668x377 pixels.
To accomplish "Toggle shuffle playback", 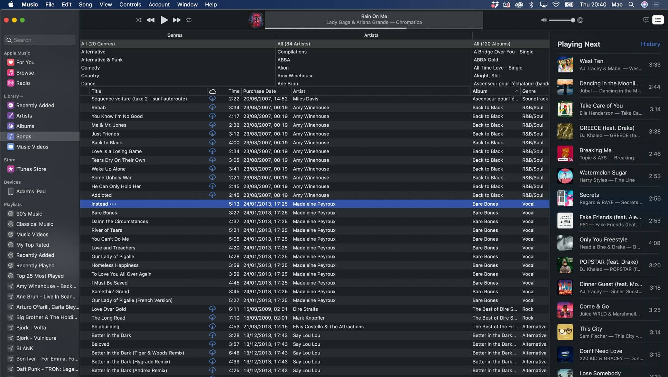I will tap(138, 20).
